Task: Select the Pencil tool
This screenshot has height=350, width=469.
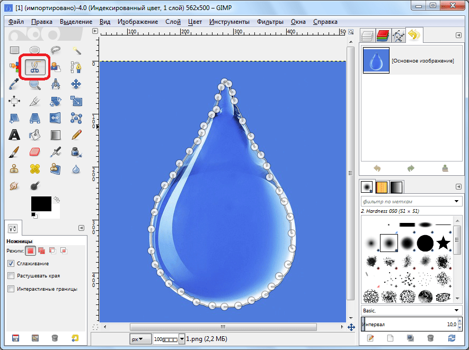Action: point(76,134)
